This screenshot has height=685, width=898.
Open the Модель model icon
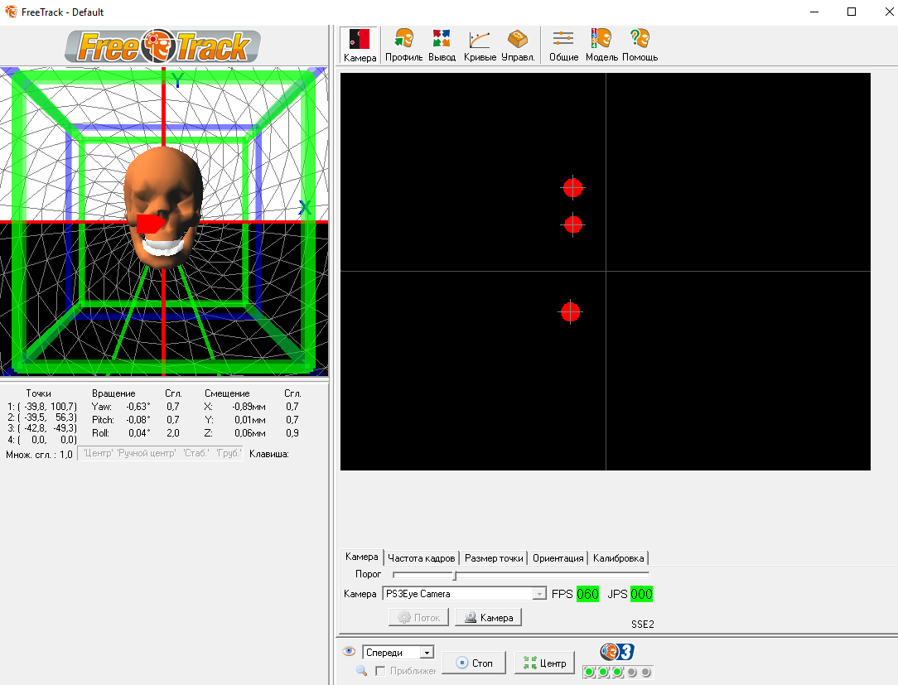click(x=601, y=46)
